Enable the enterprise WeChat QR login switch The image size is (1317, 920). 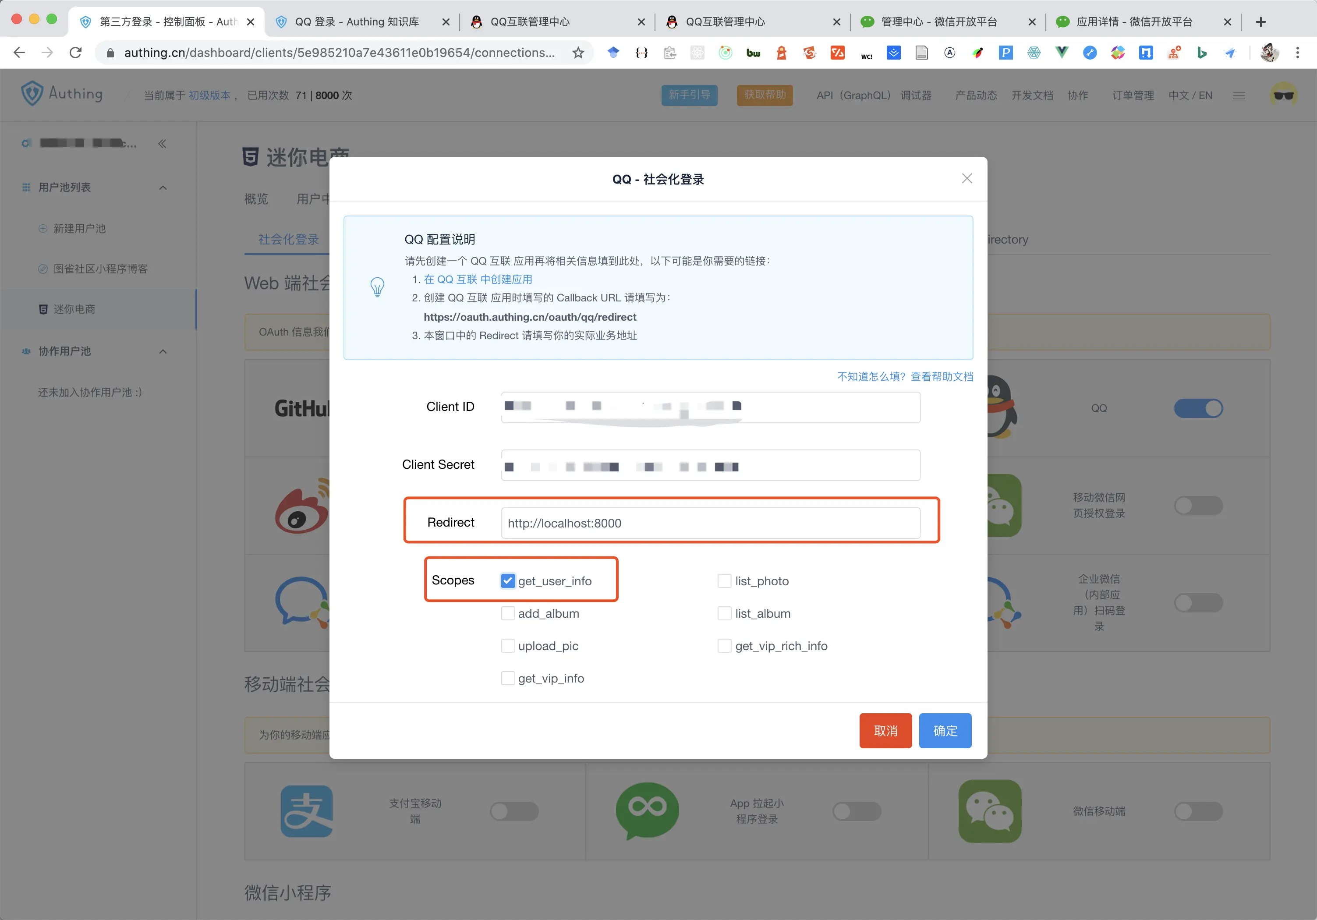pos(1198,603)
